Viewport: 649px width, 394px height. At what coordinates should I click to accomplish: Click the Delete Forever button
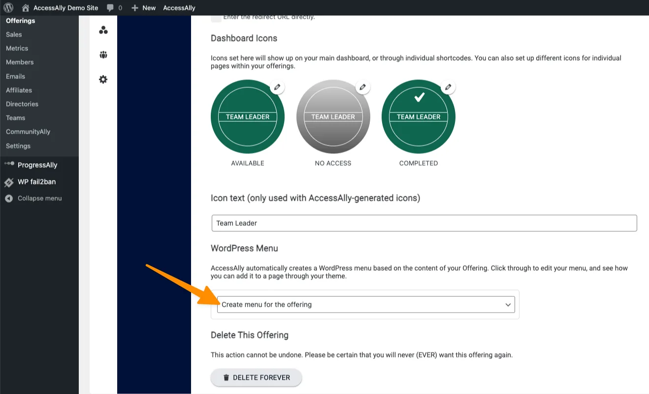(256, 378)
